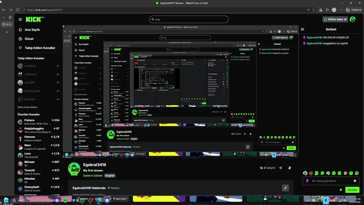Open chat settings gear
364x205 pixels.
[341, 190]
